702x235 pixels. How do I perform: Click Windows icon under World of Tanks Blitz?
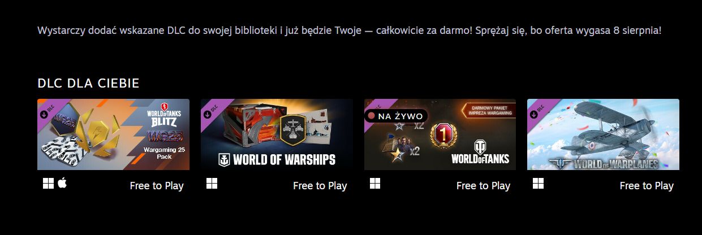[x=48, y=184]
